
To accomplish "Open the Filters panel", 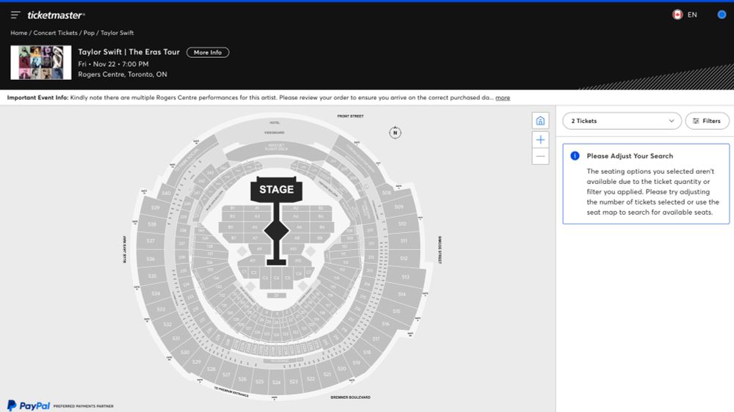I will [x=707, y=121].
